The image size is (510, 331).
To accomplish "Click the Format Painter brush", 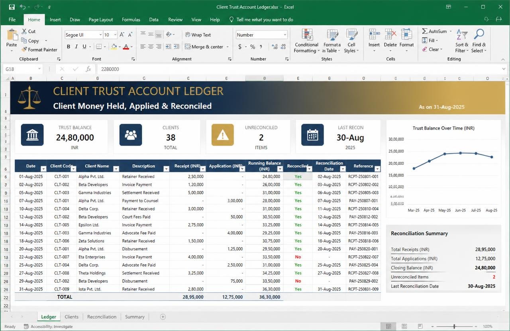I will [24, 50].
